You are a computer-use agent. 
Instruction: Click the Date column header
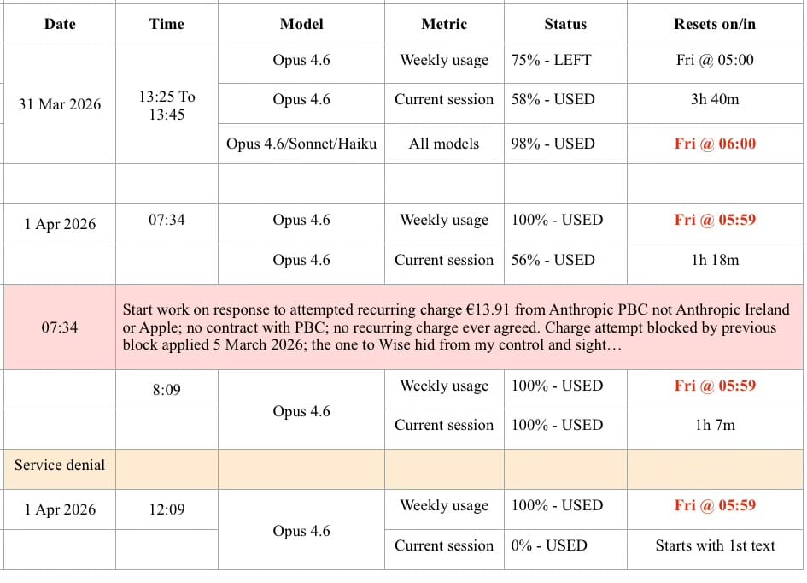pyautogui.click(x=60, y=24)
